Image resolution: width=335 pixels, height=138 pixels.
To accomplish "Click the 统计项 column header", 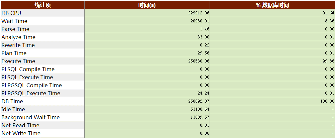I will [42, 5].
